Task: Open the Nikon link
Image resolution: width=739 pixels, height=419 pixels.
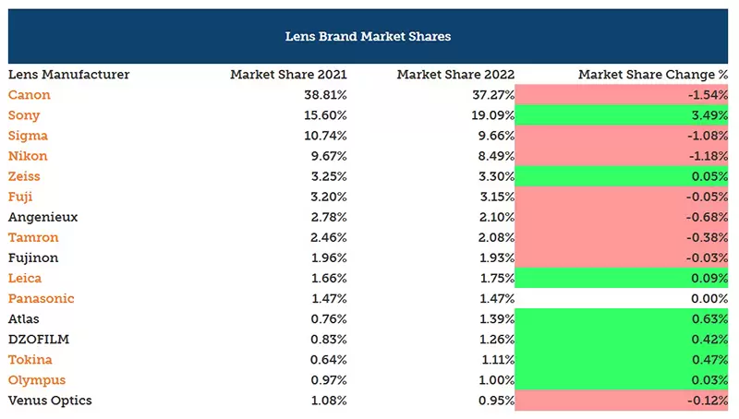Action: coord(28,156)
